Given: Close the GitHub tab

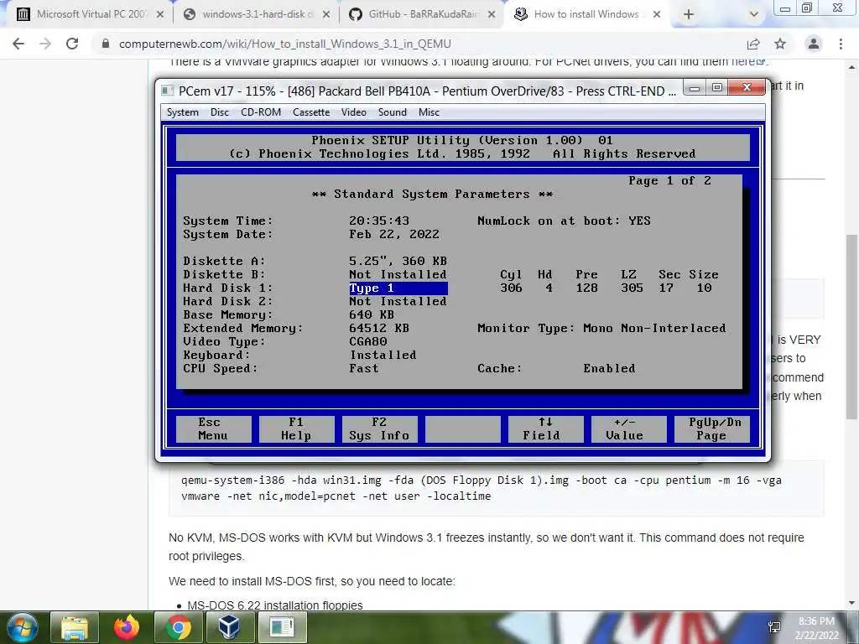Looking at the screenshot, I should (x=492, y=14).
